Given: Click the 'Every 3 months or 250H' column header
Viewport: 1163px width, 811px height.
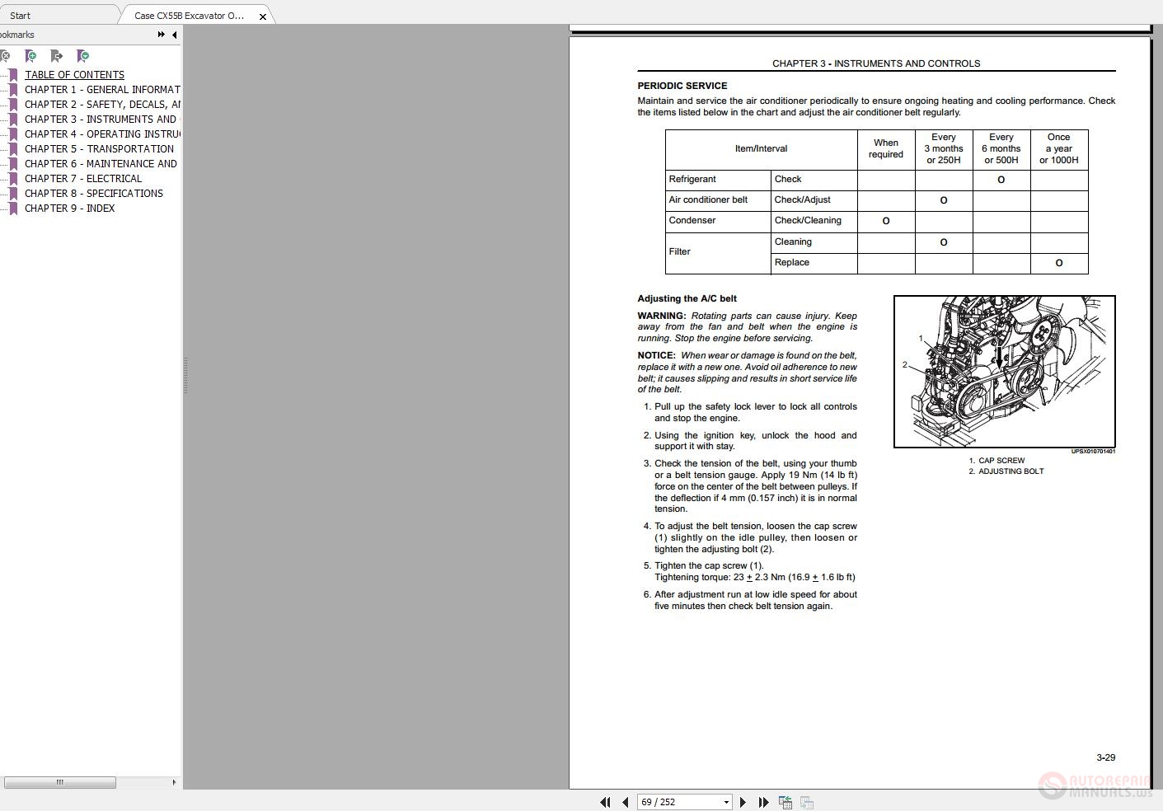Looking at the screenshot, I should pos(944,149).
